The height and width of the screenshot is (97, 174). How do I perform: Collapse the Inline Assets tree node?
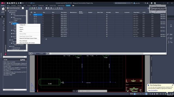(10, 22)
